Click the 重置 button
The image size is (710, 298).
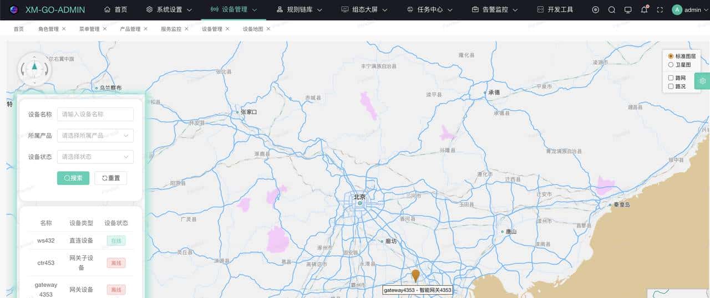111,178
